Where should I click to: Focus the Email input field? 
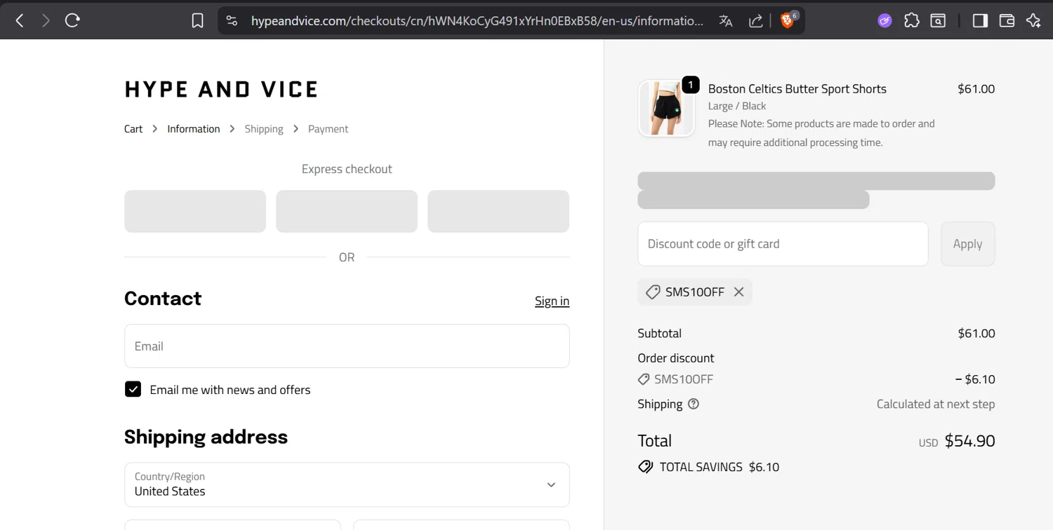pos(347,346)
